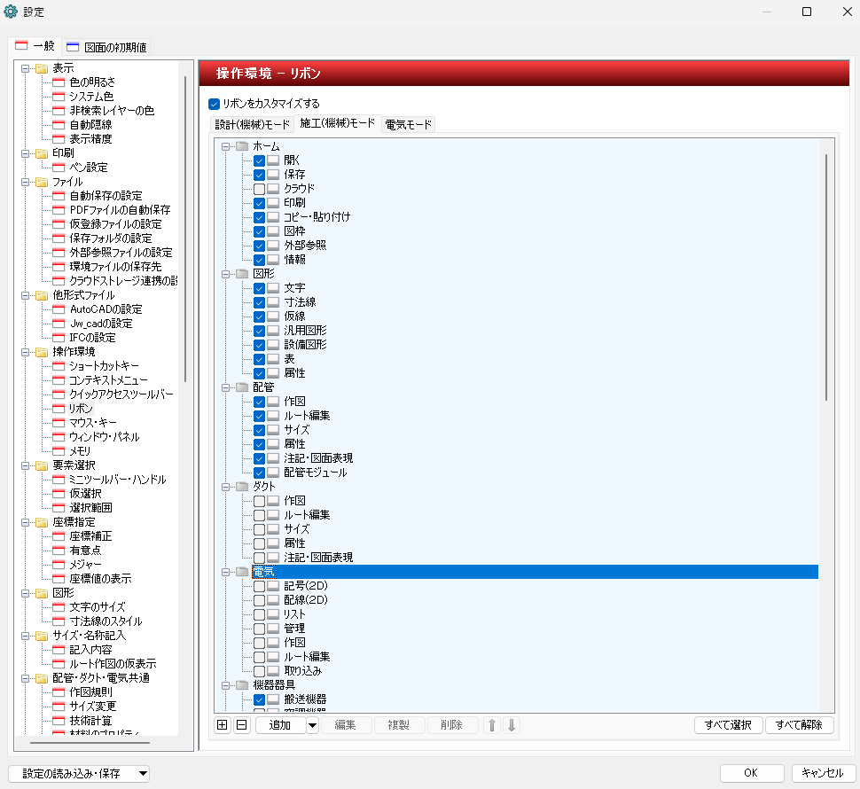Screen dimensions: 860x789
Task: Check the 記号(2D) checkbox under 電気
Action: point(259,586)
